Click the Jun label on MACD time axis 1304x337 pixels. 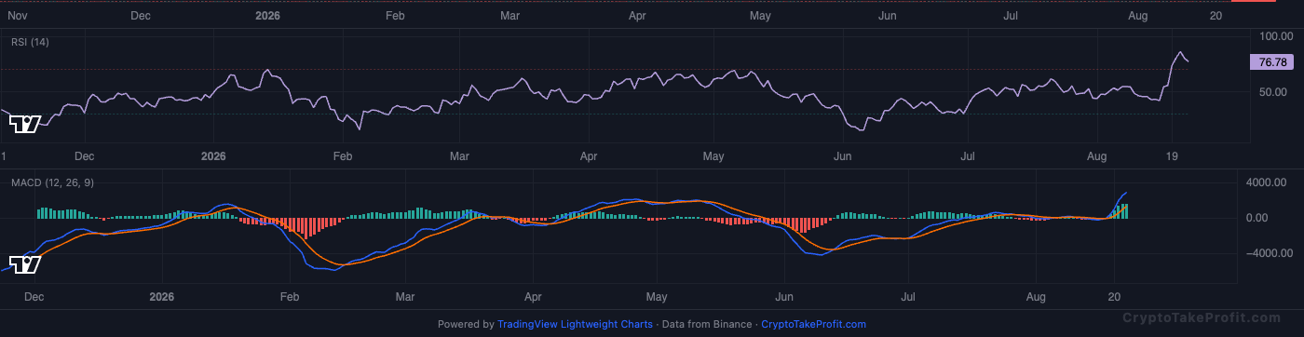coord(784,297)
